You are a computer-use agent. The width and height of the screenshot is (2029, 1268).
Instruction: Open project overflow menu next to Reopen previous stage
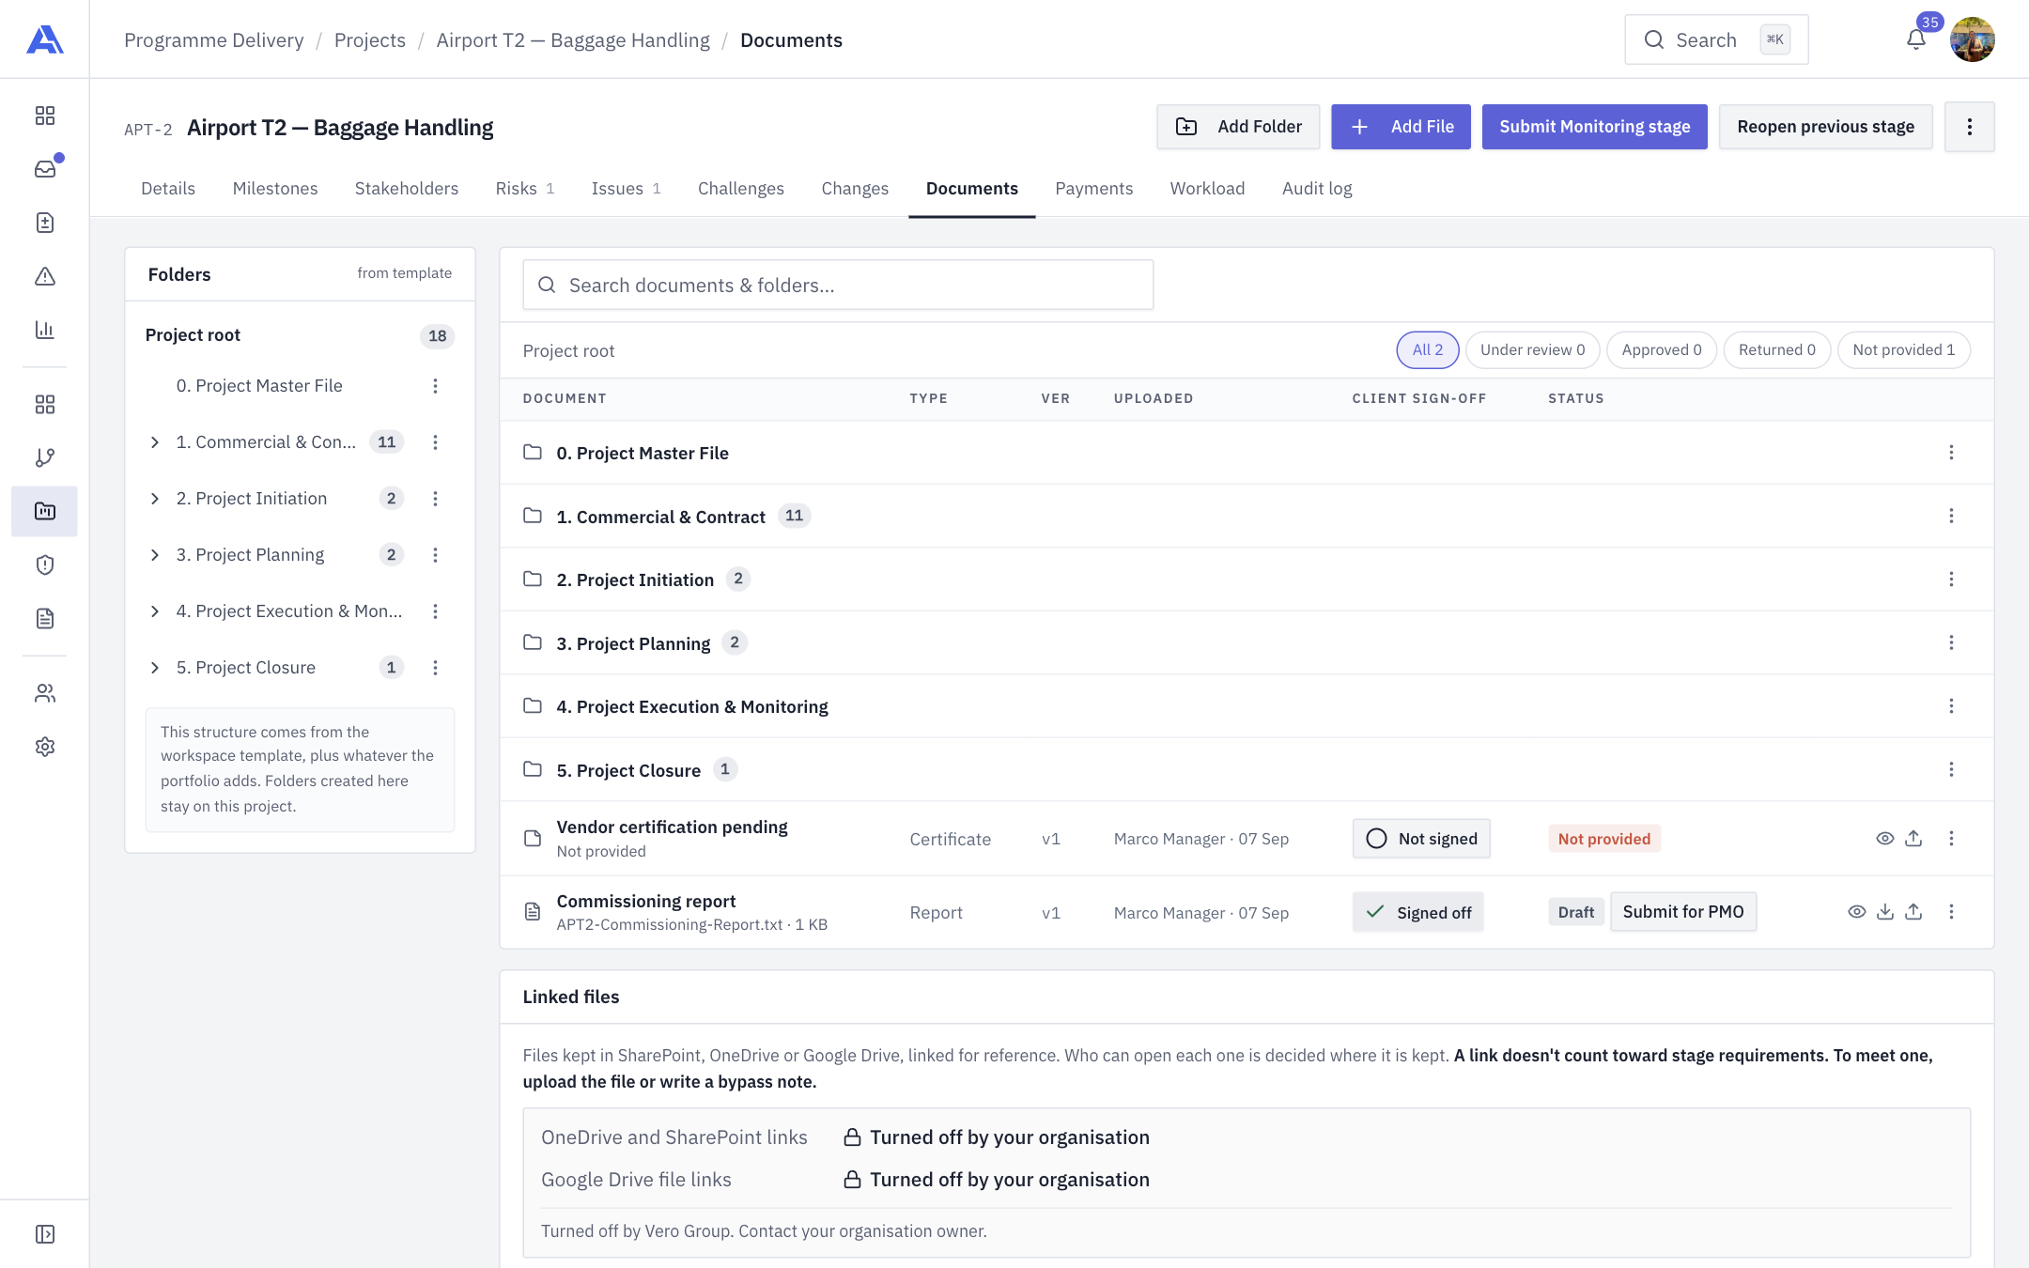1970,127
